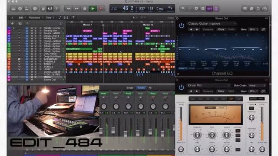Screen dimensions: 278x156
Task: Open the Editors scissors icon
Action: coord(56,9)
